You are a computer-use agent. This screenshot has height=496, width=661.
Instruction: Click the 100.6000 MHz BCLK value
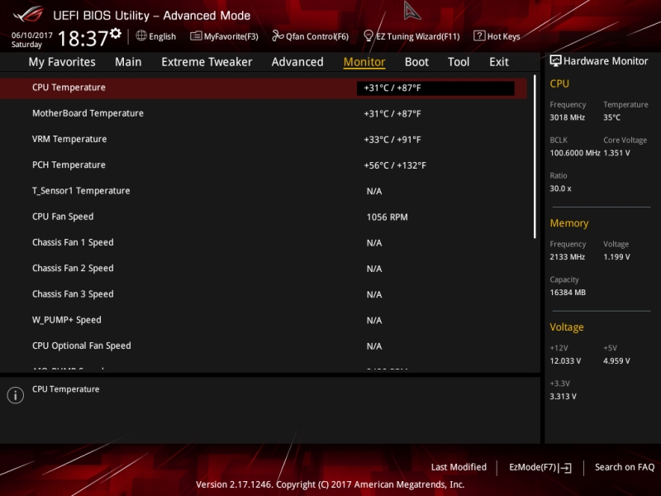point(574,153)
